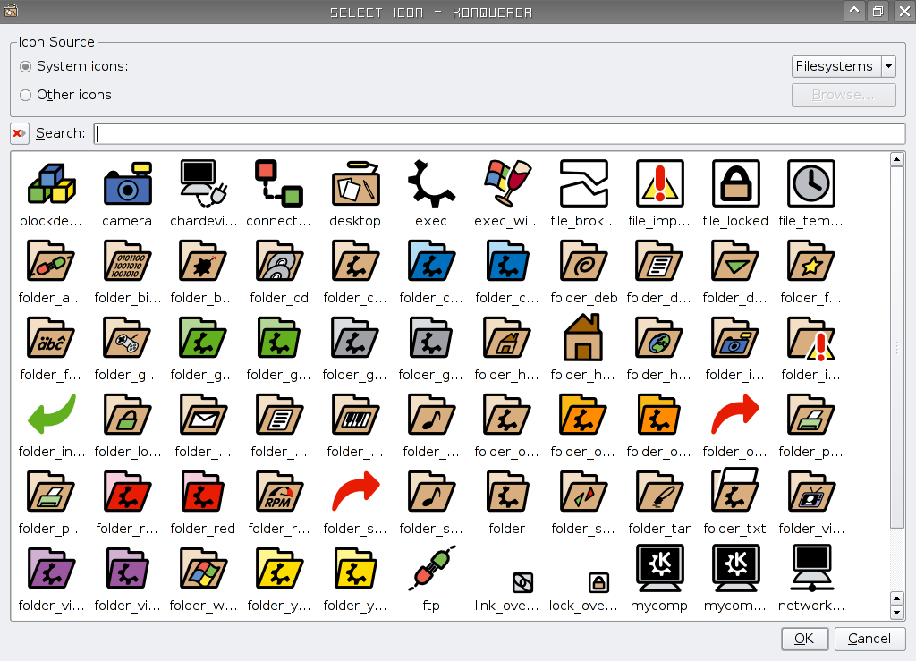Screen dimensions: 916x661
Task: Dismiss the dialog with Cancel
Action: click(869, 639)
